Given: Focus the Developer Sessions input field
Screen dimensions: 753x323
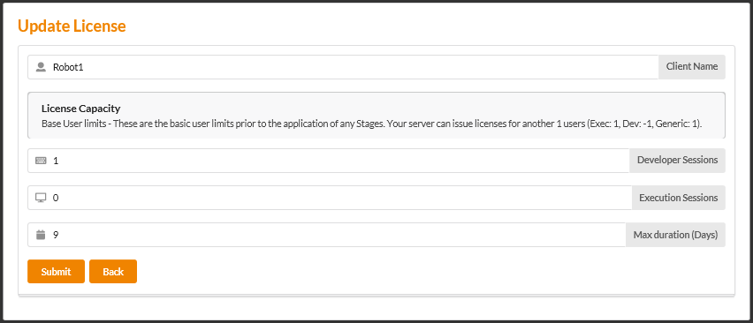Looking at the screenshot, I should (329, 161).
